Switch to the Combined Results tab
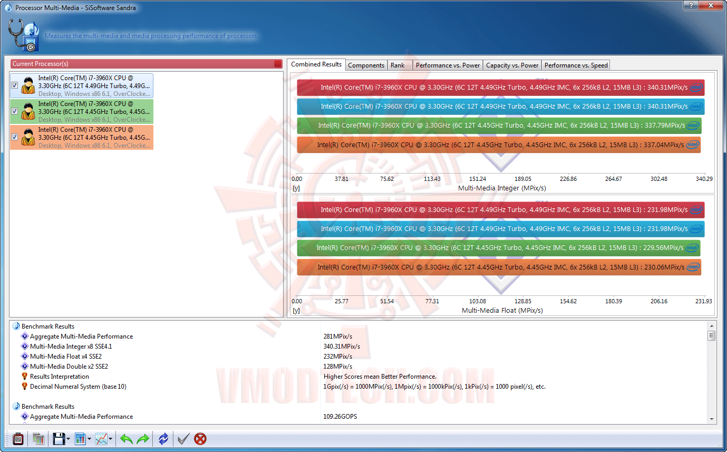This screenshot has width=727, height=452. 316,64
